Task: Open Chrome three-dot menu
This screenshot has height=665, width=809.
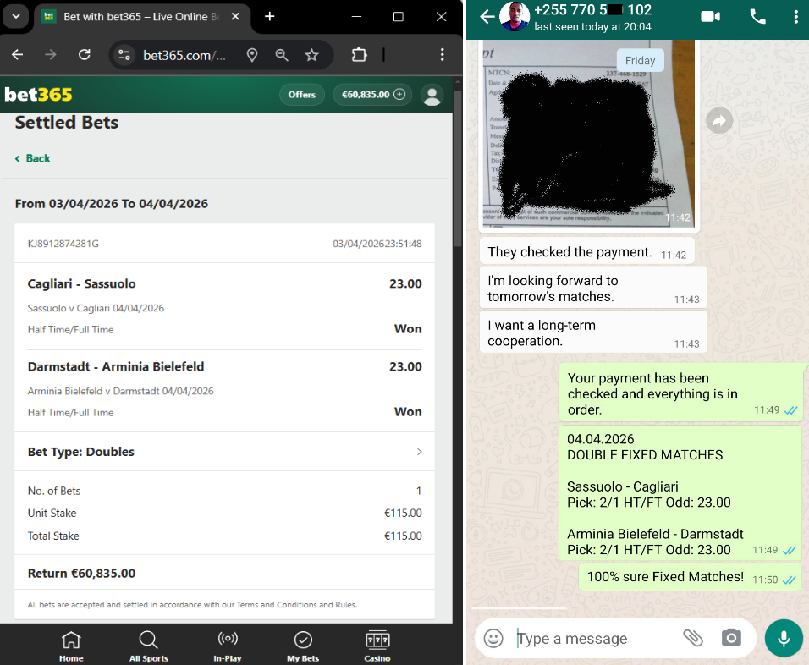Action: pos(442,55)
